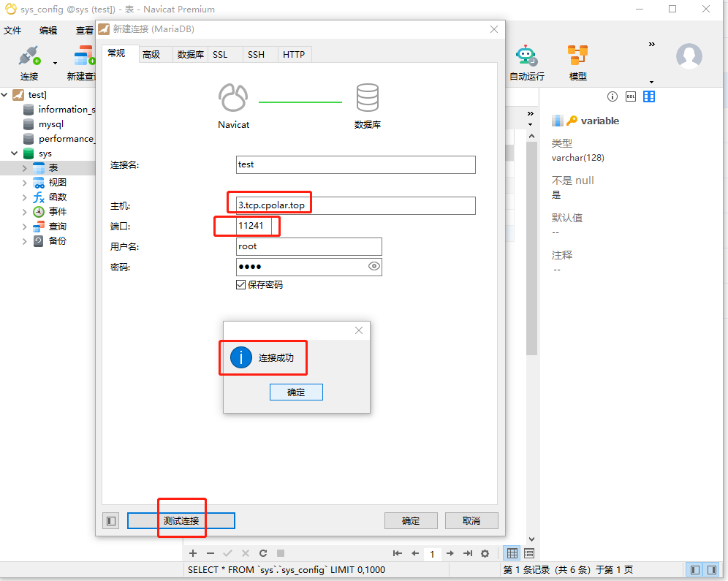Expand the 视图 views node
The image size is (728, 581).
tap(25, 183)
